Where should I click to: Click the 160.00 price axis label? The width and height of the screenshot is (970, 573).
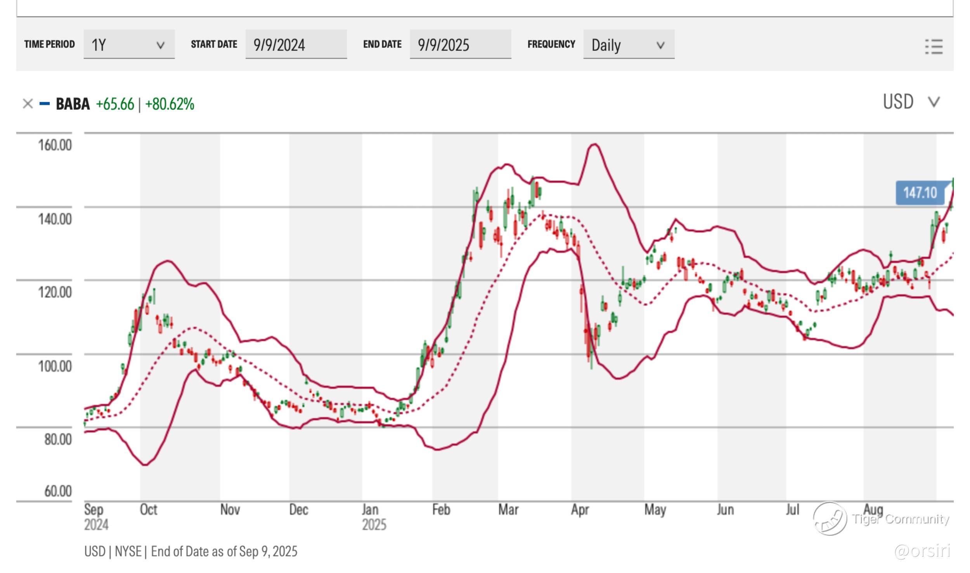coord(55,145)
